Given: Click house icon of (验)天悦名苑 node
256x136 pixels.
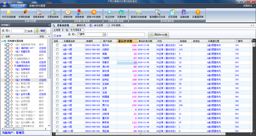Looking at the screenshot, I should (12, 62).
